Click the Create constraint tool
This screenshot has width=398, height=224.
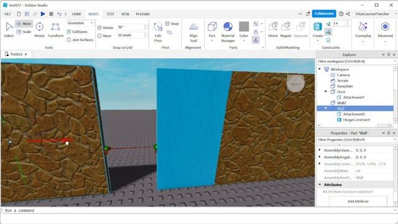318,30
